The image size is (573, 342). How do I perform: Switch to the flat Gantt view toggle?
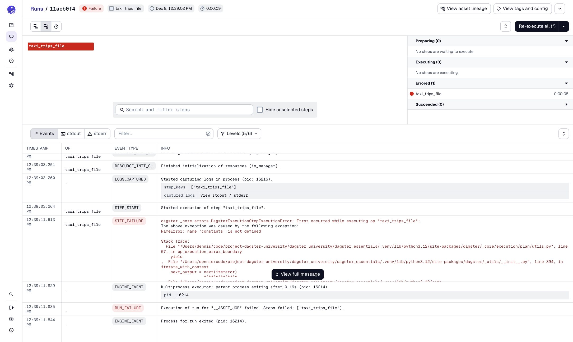(36, 26)
